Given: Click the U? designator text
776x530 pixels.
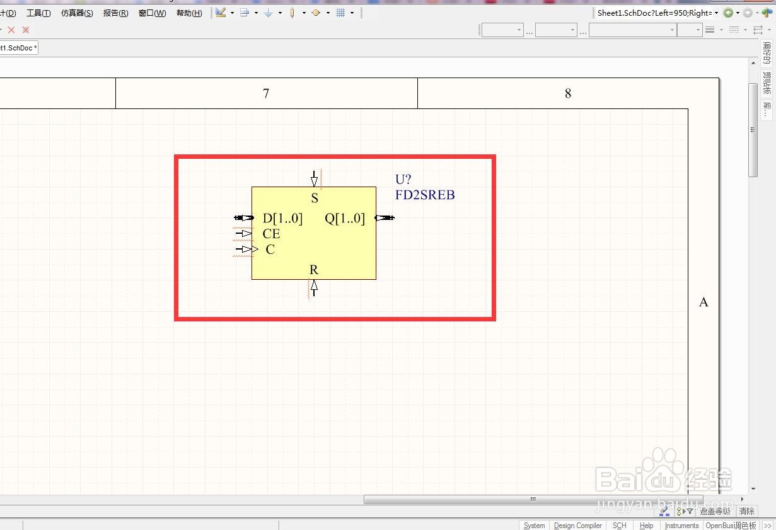Looking at the screenshot, I should (403, 179).
